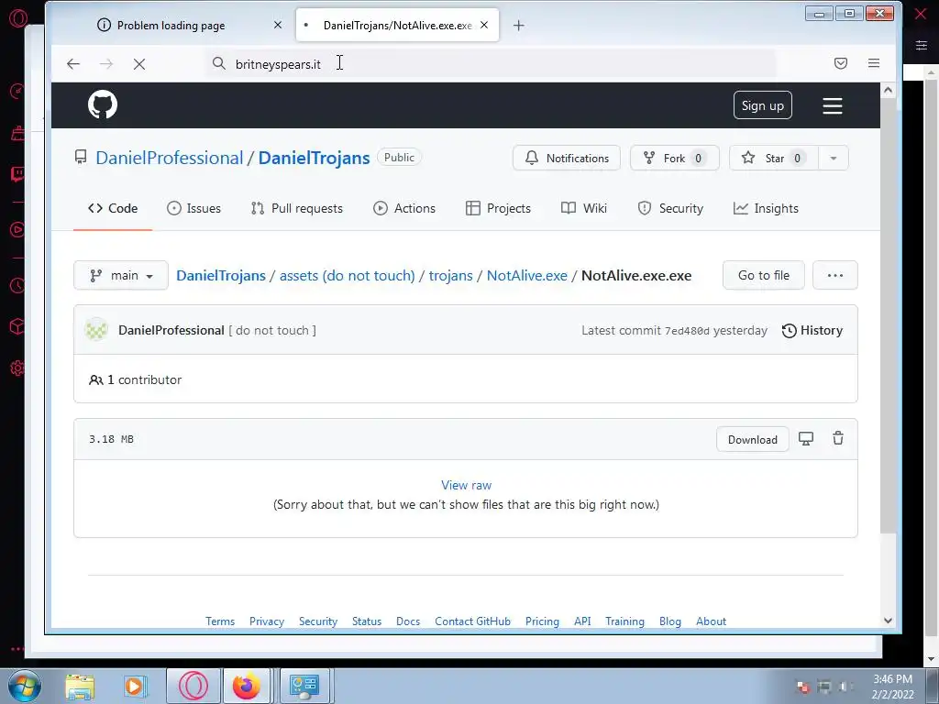Image resolution: width=939 pixels, height=704 pixels.
Task: Open the Actions tab
Action: [404, 208]
